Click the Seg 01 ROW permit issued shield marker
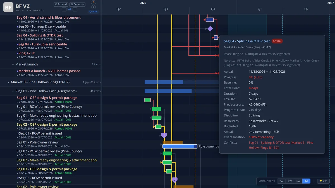This screenshot has width=335, height=188. click(164, 135)
